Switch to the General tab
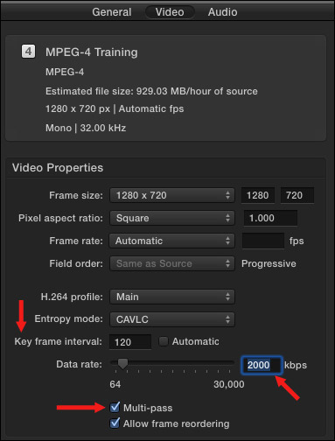 tap(112, 12)
